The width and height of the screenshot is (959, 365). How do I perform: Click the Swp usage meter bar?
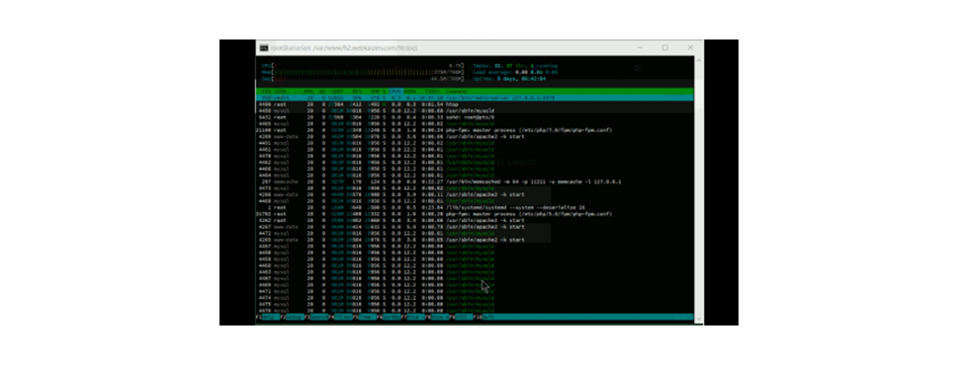coord(363,78)
